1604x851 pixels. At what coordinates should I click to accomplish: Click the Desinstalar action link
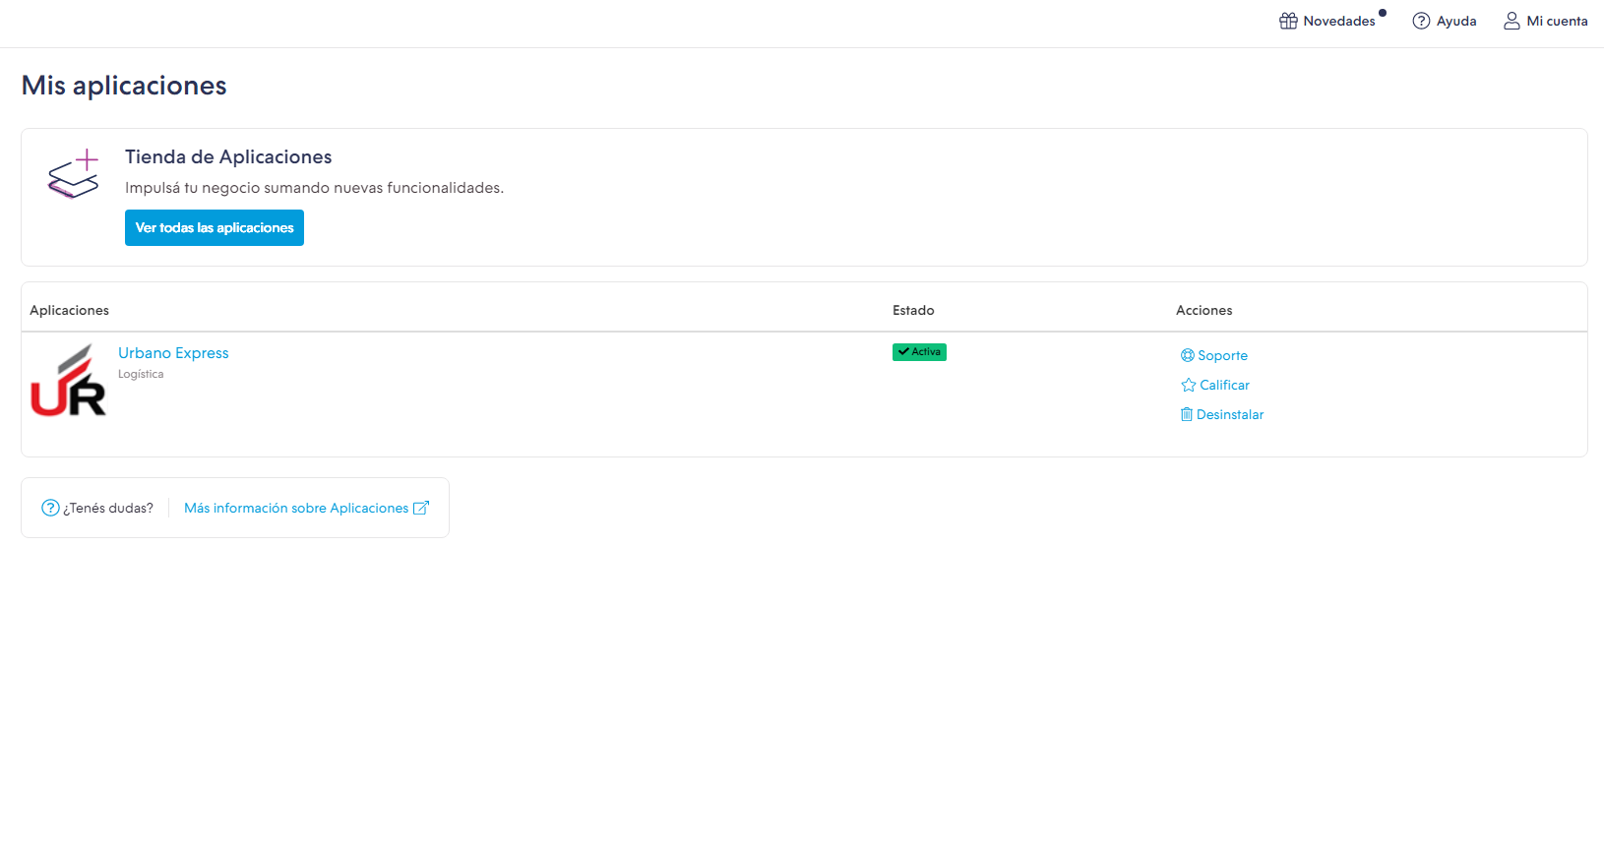point(1222,414)
